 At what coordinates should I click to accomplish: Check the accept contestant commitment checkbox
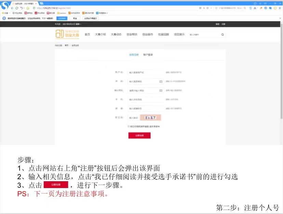(x=129, y=126)
